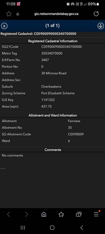This screenshot has height=234, width=105.
Task: Tap the Android home button
Action: coord(52,228)
